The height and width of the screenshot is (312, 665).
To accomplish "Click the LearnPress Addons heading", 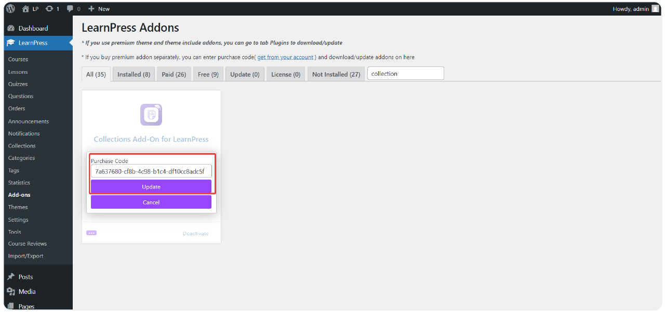I will pos(130,28).
